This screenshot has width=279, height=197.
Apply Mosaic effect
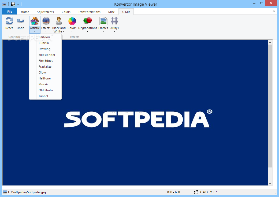[x=45, y=84]
